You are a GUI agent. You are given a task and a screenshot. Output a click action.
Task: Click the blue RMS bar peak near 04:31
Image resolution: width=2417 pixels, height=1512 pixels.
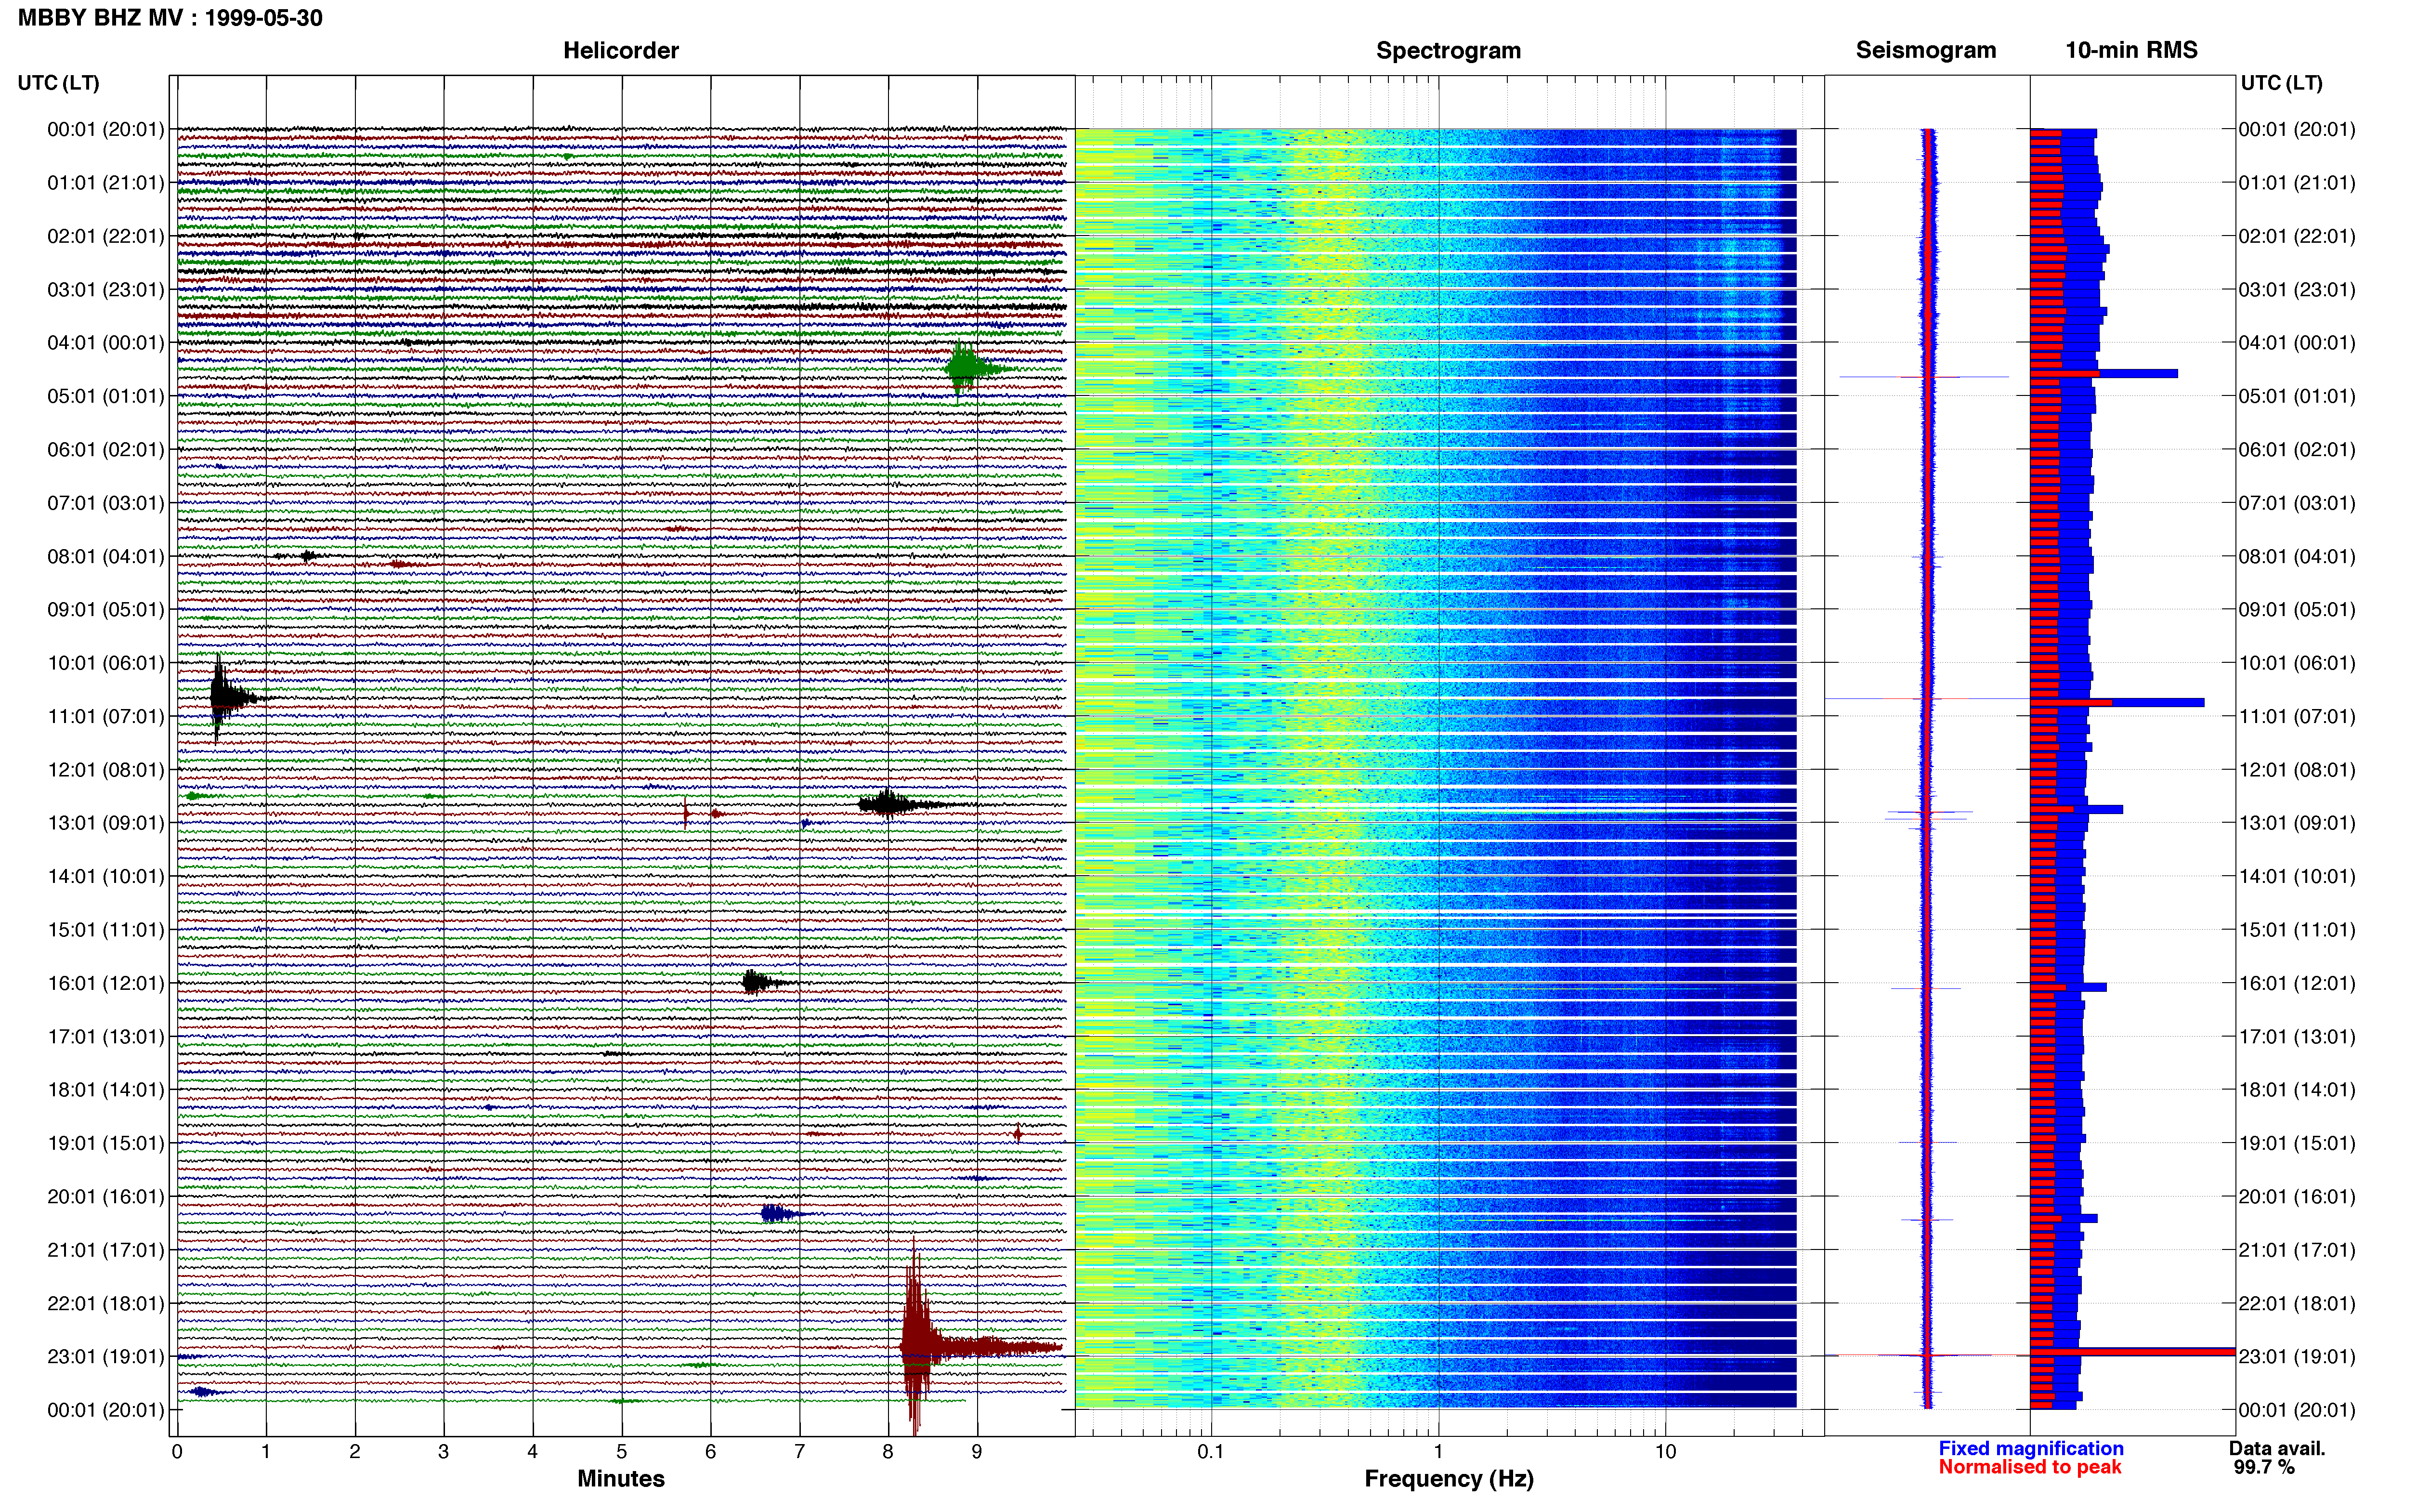pos(2104,374)
